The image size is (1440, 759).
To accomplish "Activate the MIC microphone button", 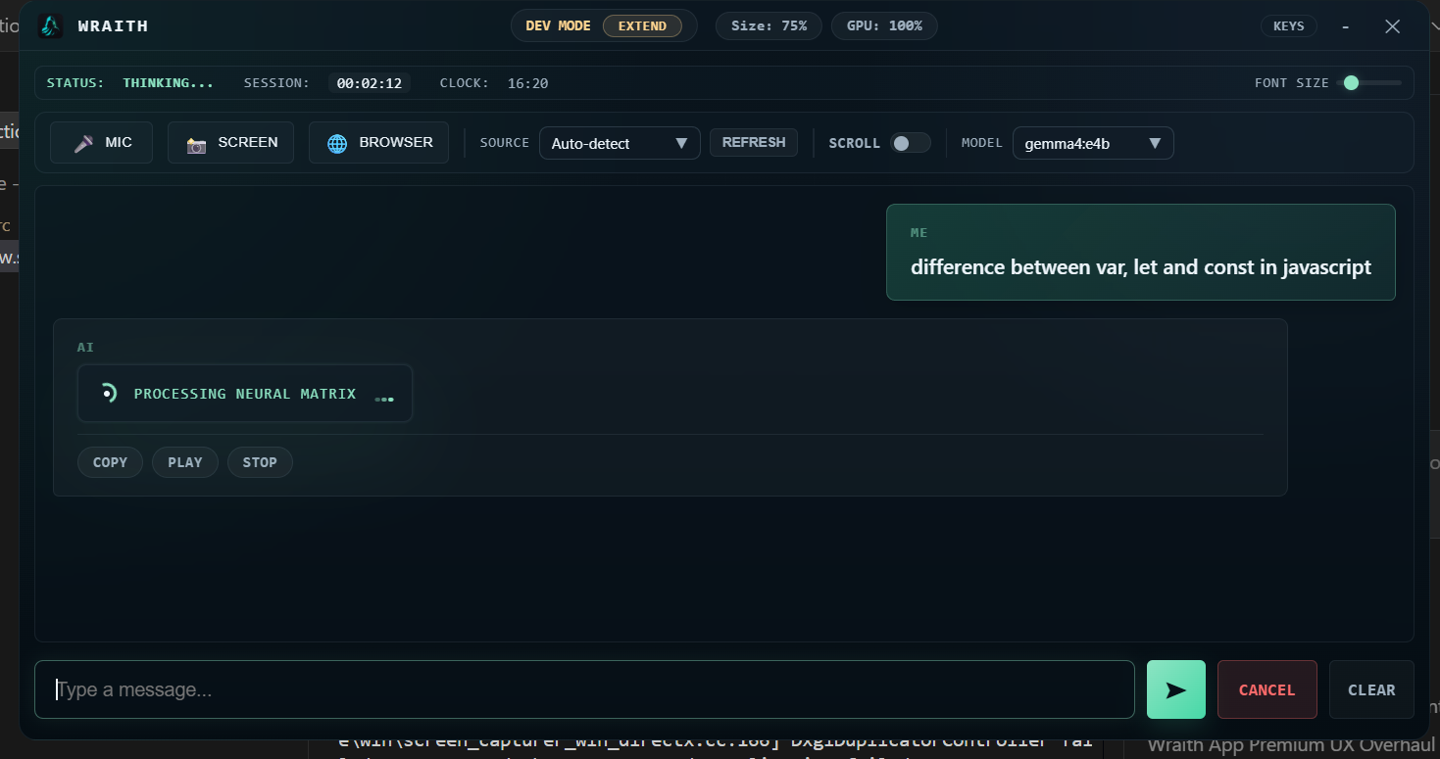I will click(102, 143).
